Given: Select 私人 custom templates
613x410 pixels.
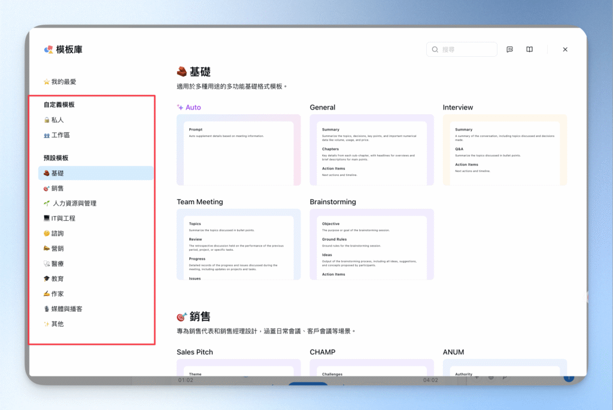Looking at the screenshot, I should pyautogui.click(x=53, y=120).
